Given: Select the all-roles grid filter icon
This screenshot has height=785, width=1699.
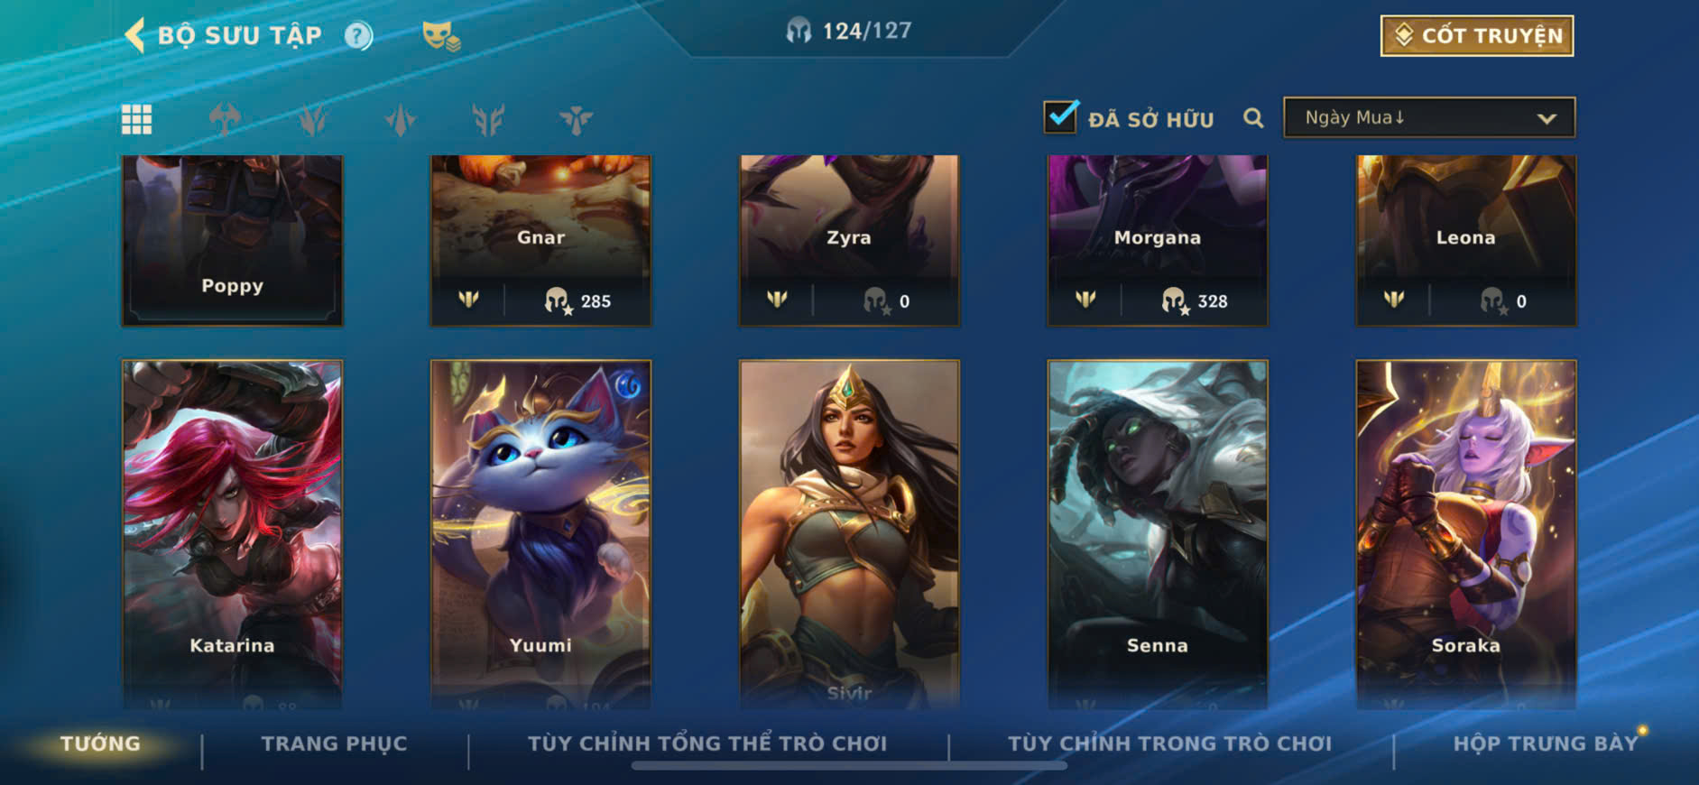Looking at the screenshot, I should pos(137,119).
